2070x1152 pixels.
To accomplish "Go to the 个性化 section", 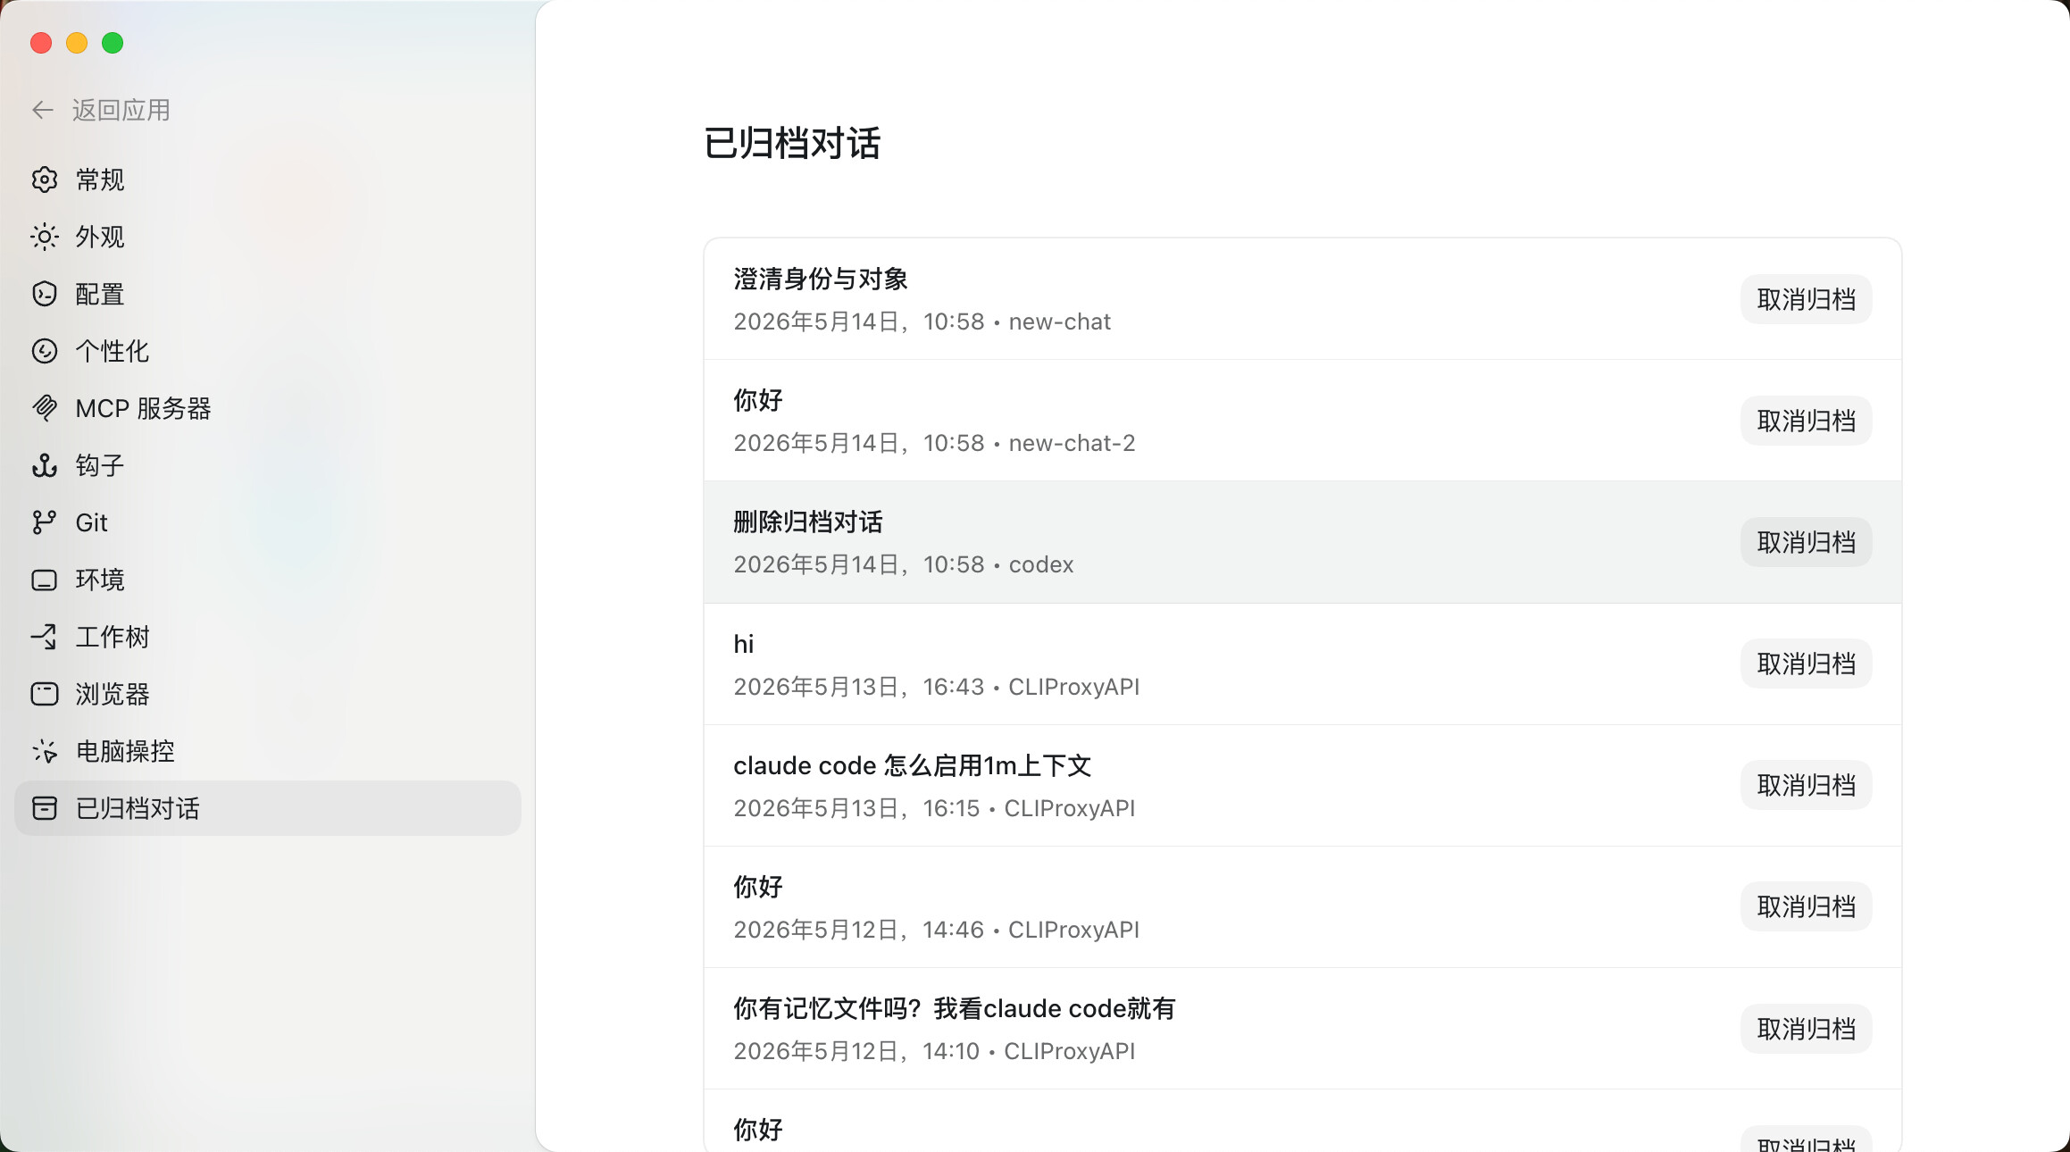I will [267, 351].
